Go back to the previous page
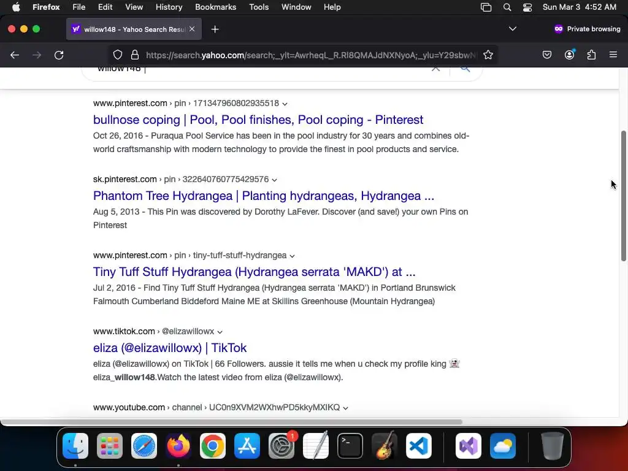This screenshot has width=628, height=471. pos(15,55)
